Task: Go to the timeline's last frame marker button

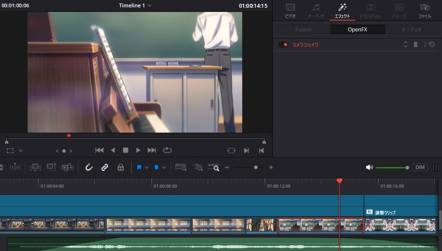Action: 261,150
